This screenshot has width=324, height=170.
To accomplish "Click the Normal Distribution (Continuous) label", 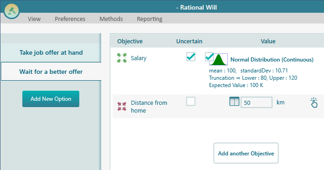I will coord(272,60).
